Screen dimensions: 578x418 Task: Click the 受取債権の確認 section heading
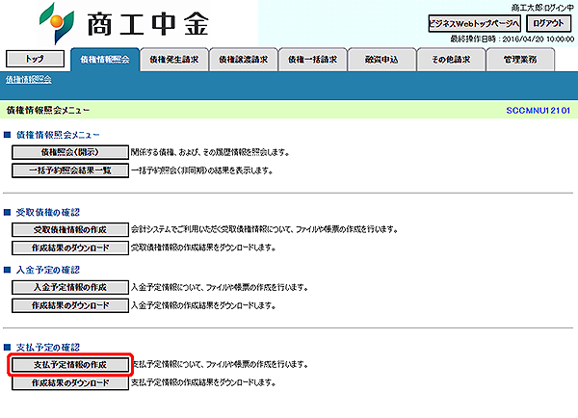pyautogui.click(x=48, y=212)
